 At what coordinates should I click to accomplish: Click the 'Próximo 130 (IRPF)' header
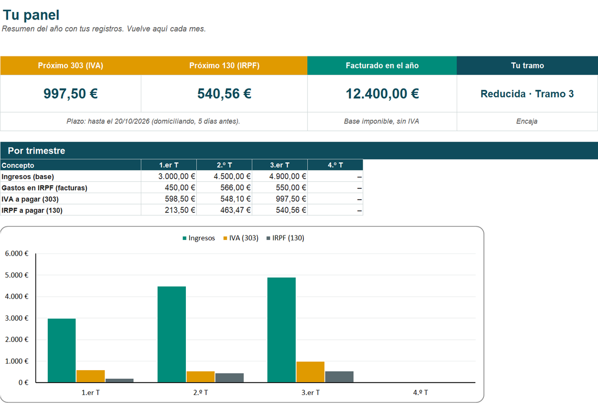point(224,66)
